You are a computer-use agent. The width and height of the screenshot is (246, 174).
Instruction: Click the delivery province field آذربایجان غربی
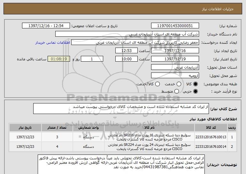coord(175,67)
